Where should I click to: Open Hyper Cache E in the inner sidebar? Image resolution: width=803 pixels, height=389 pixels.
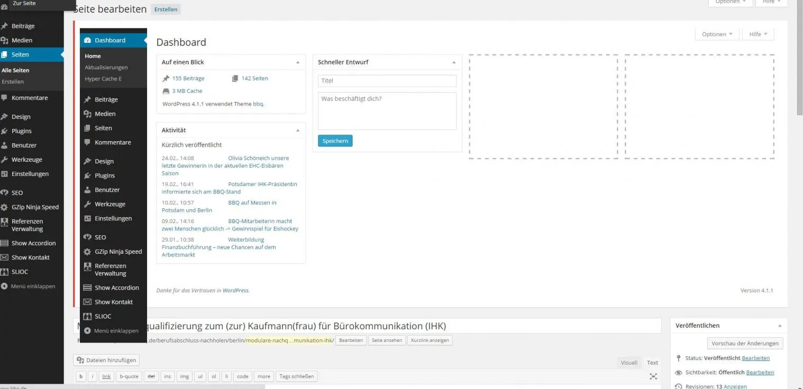tap(103, 79)
